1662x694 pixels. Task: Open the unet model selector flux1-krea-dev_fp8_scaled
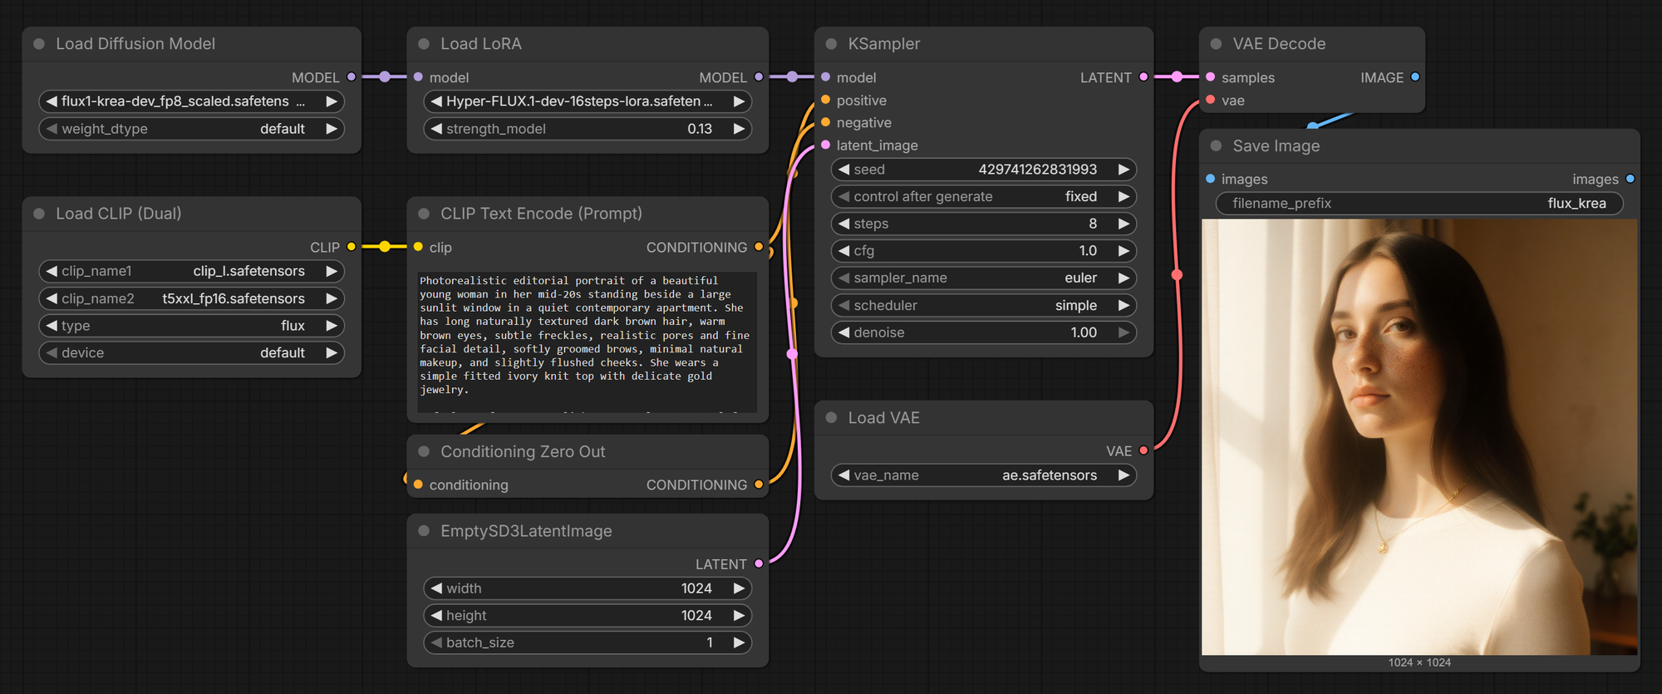tap(192, 101)
